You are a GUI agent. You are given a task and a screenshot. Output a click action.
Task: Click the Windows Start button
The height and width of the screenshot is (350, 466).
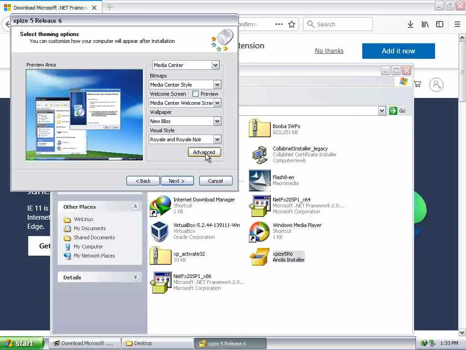tap(22, 343)
